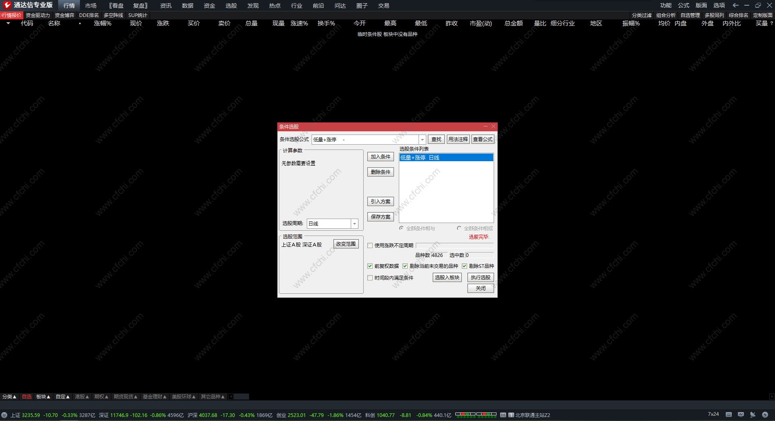Expand the 港股 bottom tab menu
The height and width of the screenshot is (421, 775).
pyautogui.click(x=82, y=397)
